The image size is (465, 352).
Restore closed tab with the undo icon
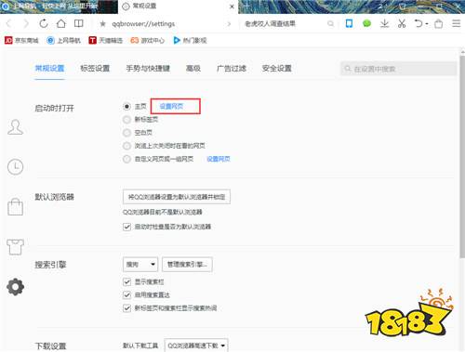[418, 23]
